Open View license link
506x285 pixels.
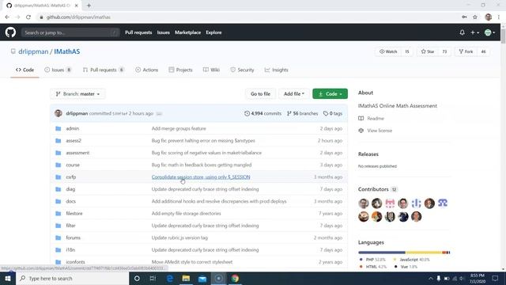click(x=379, y=131)
